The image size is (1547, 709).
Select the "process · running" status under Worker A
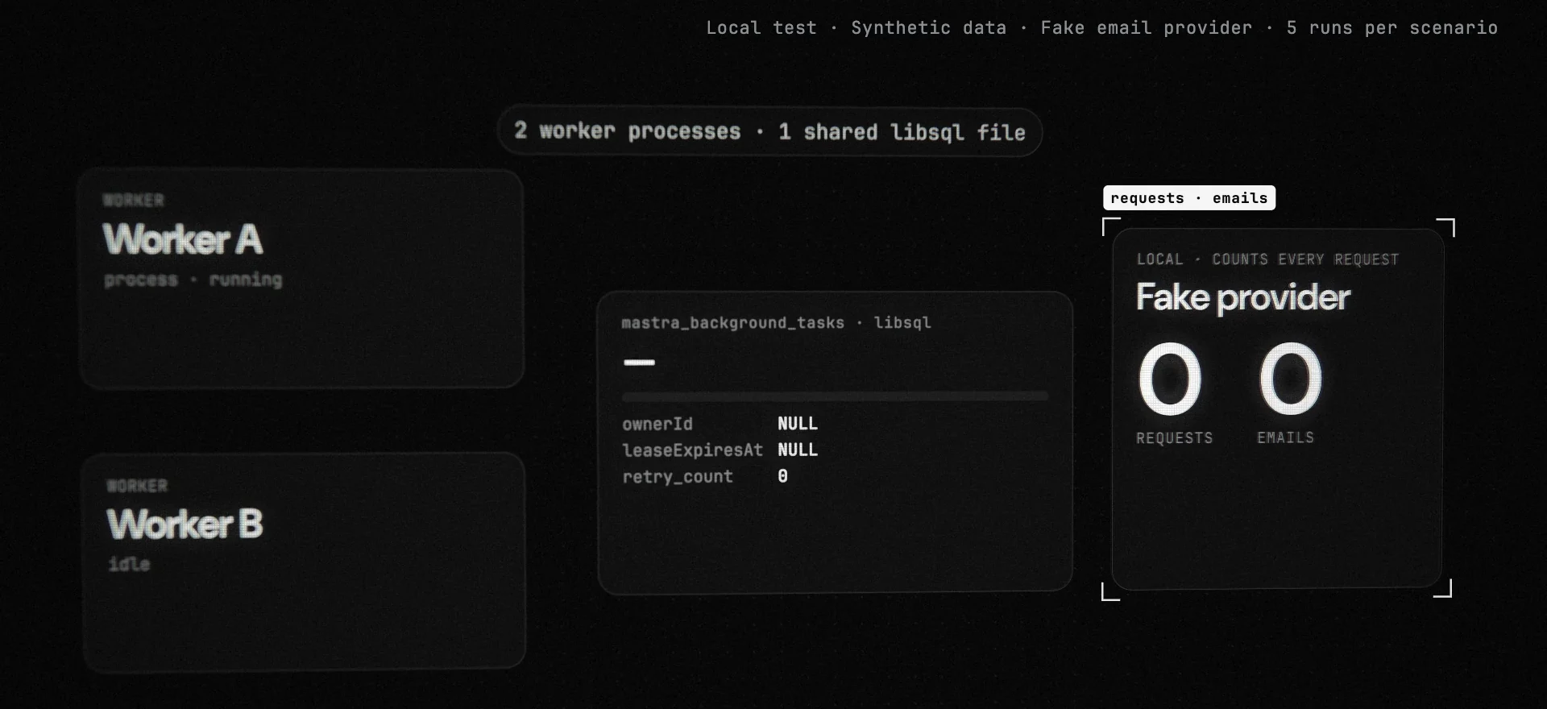coord(193,280)
